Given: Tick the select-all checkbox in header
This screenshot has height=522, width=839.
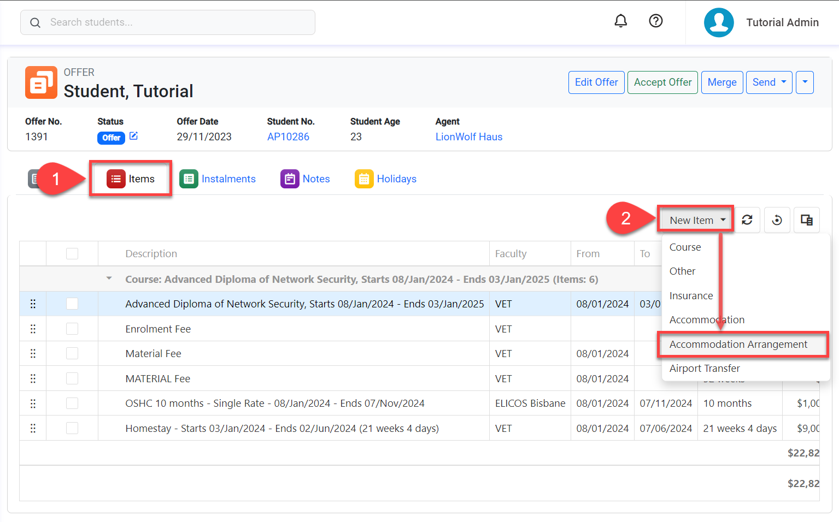Looking at the screenshot, I should [x=72, y=253].
